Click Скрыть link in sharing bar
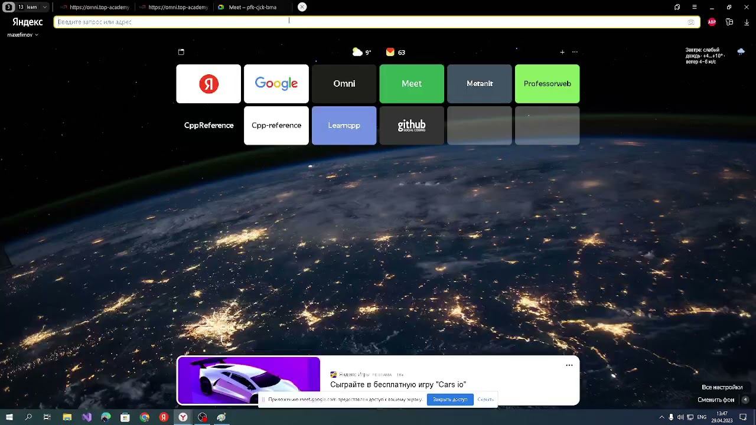This screenshot has width=756, height=425. 485,400
